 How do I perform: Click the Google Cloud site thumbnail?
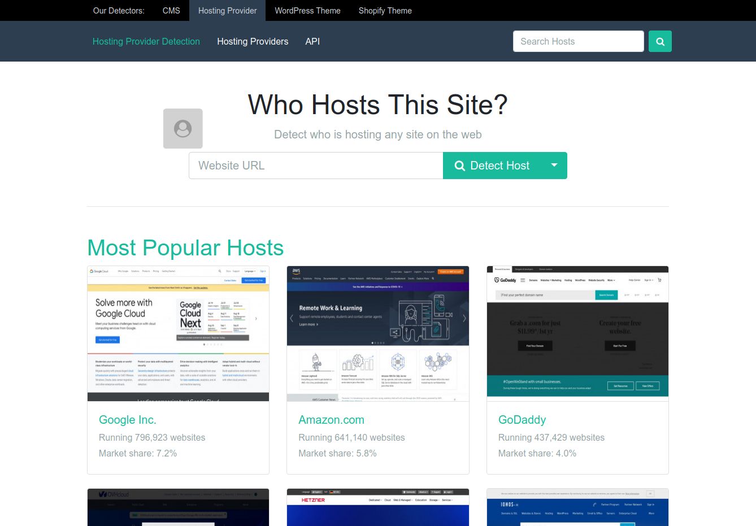(x=179, y=333)
